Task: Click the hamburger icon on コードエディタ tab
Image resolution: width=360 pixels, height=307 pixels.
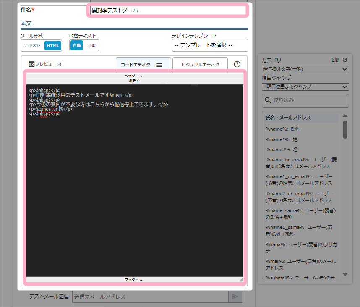Action: [159, 65]
